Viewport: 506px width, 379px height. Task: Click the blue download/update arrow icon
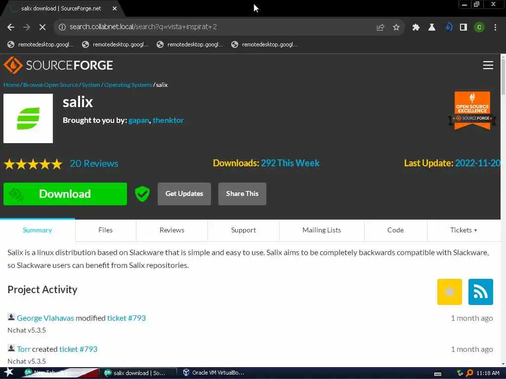click(448, 27)
